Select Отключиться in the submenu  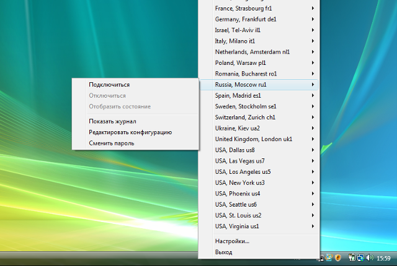click(135, 95)
